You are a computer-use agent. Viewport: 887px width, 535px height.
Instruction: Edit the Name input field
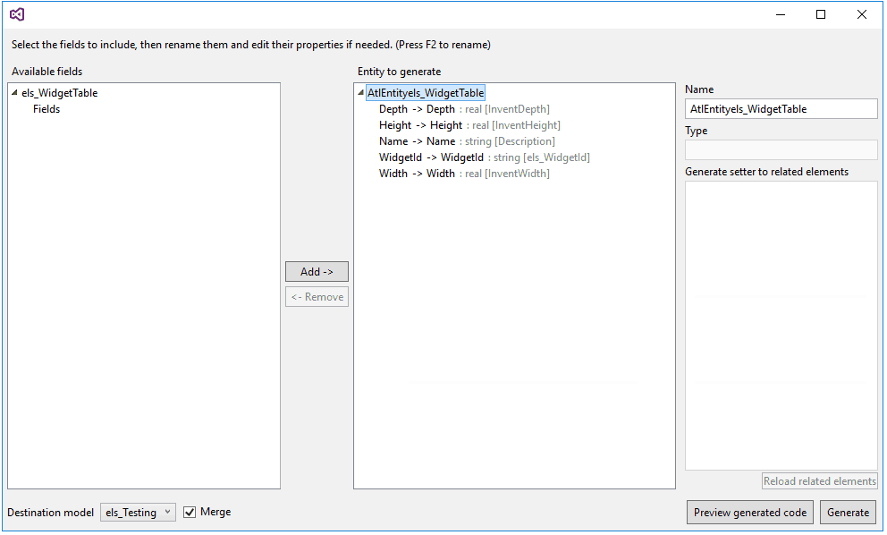coord(781,109)
